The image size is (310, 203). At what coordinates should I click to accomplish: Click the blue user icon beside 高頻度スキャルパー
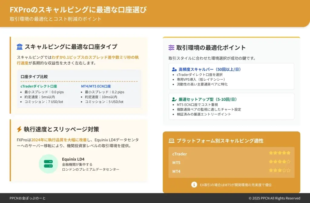pyautogui.click(x=174, y=69)
